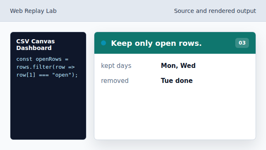Click the 'kept days' label
Image resolution: width=266 pixels, height=150 pixels.
click(x=116, y=66)
